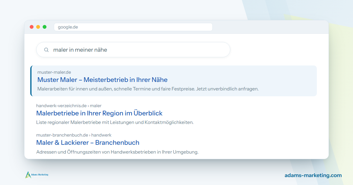The width and height of the screenshot is (353, 185).
Task: Focus the search field with 'maler in meiner nähe'
Action: coord(133,50)
